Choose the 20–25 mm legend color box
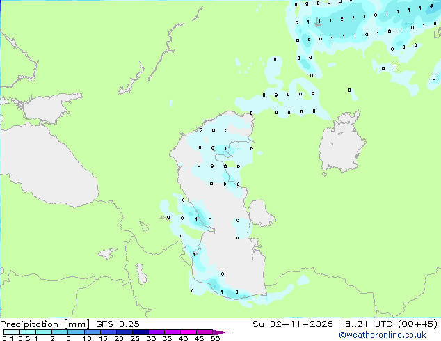This screenshot has height=341, width=441. pyautogui.click(x=124, y=332)
